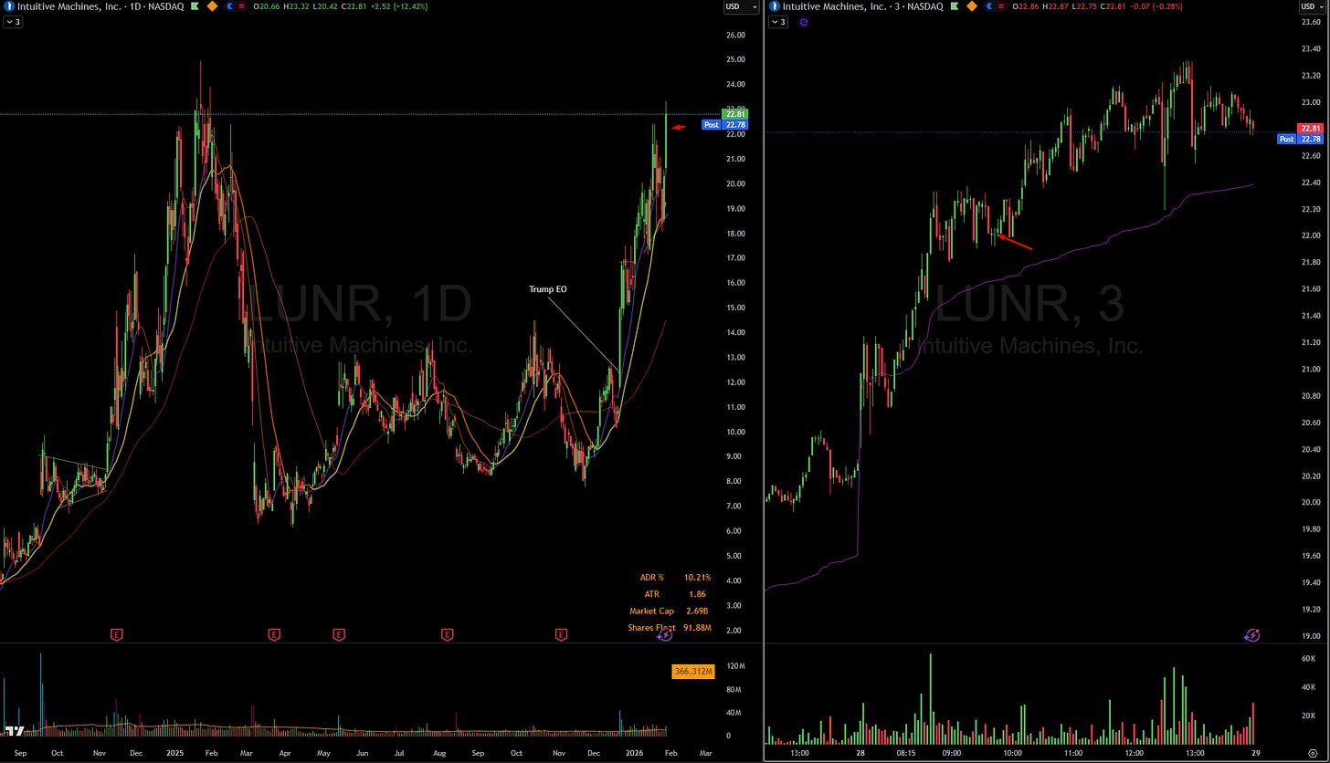Screen dimensions: 1330x763
Task: Click the purple sync icon beside the 3-minute indicator count
Action: pyautogui.click(x=803, y=22)
